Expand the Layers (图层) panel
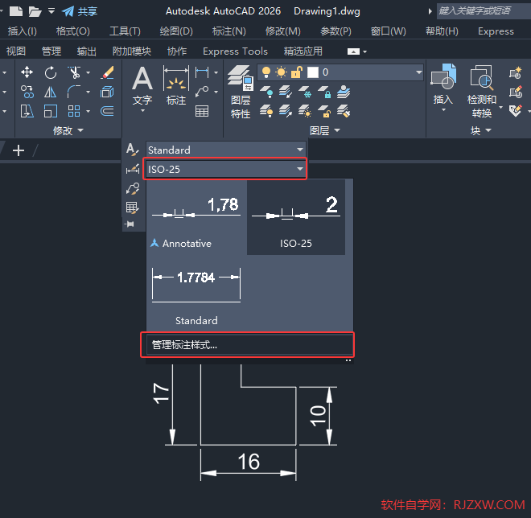Screen dimensions: 531x518 (325, 130)
